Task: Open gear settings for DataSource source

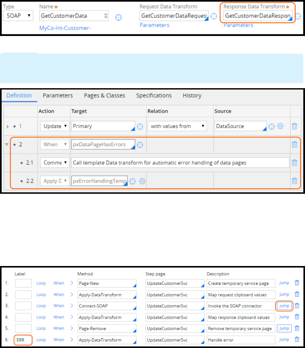Action: (280, 126)
